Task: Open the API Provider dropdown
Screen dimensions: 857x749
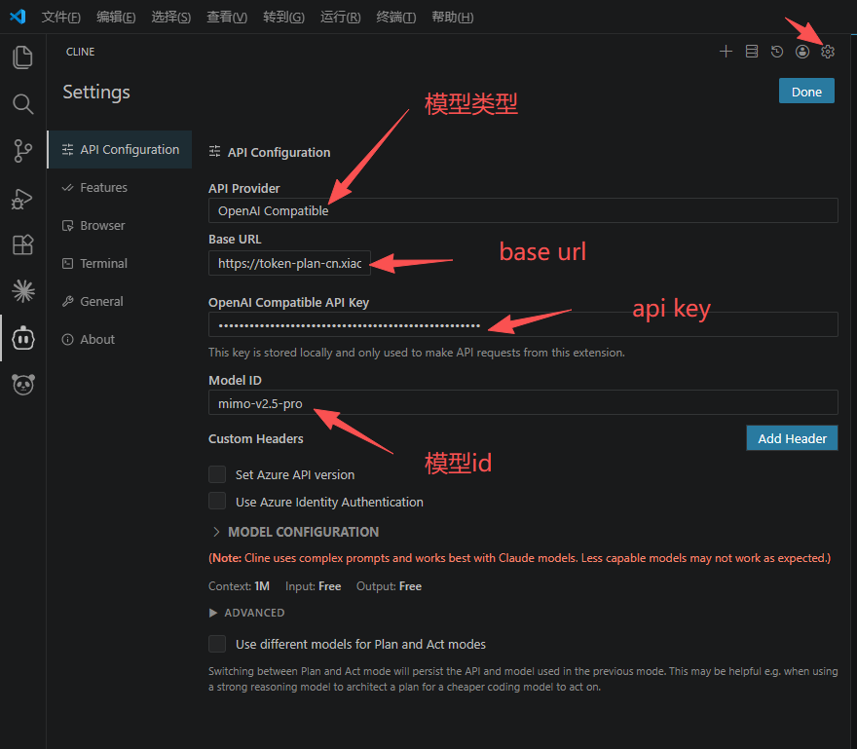Action: [523, 210]
